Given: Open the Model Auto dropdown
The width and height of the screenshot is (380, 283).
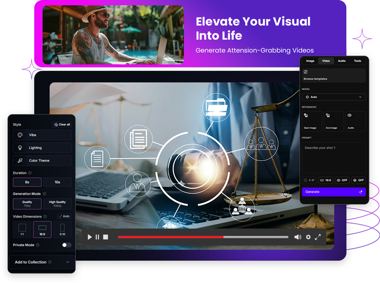Looking at the screenshot, I should [x=333, y=97].
